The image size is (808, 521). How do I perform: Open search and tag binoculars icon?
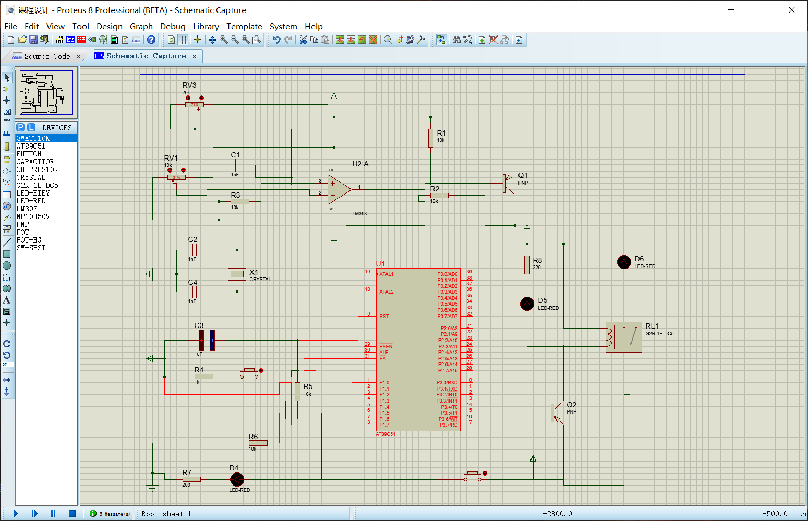tap(457, 40)
